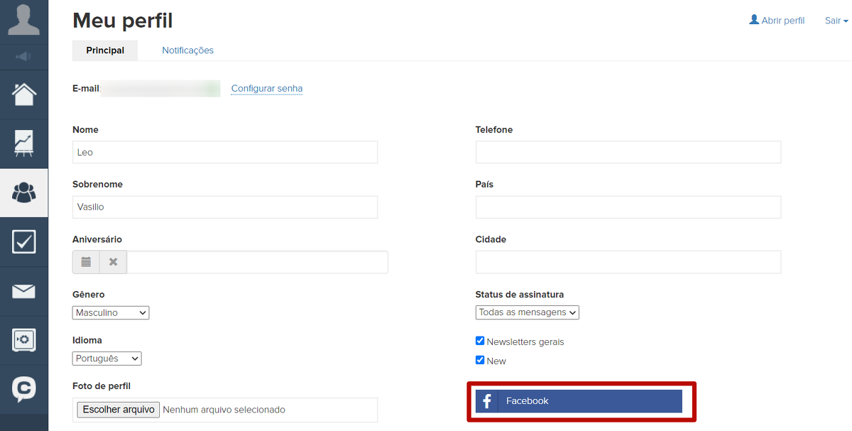This screenshot has height=431, width=852.
Task: Open the envelope messages sidebar icon
Action: (24, 291)
